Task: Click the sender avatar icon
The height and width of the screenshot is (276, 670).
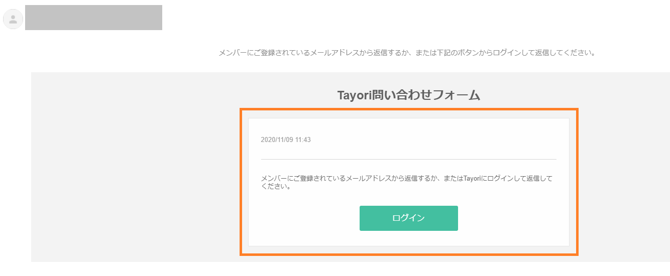Action: tap(13, 19)
